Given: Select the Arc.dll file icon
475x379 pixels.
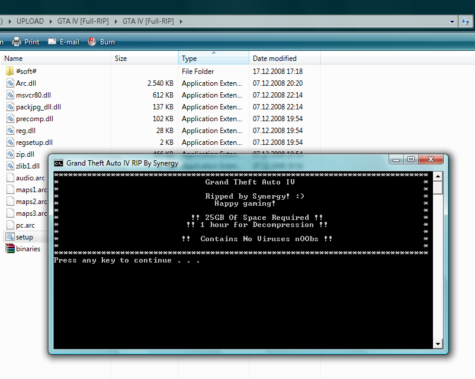Looking at the screenshot, I should pos(10,83).
